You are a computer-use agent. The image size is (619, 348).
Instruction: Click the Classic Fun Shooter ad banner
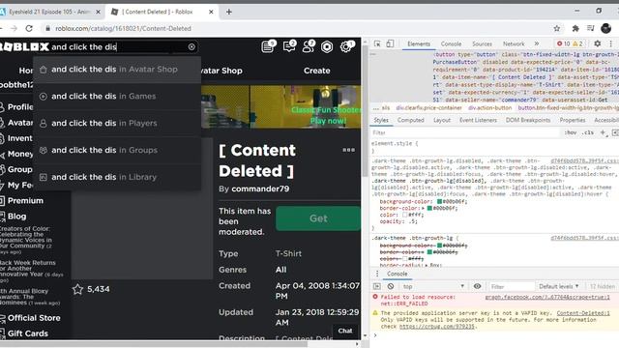pyautogui.click(x=280, y=106)
